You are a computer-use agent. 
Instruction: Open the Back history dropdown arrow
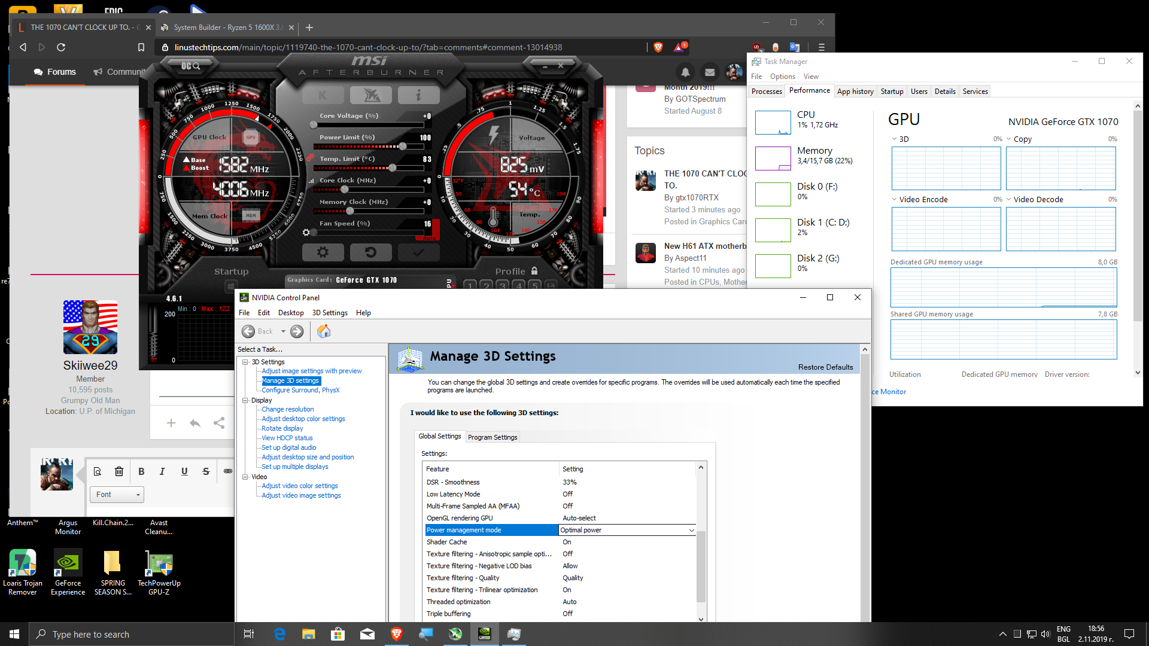point(283,331)
